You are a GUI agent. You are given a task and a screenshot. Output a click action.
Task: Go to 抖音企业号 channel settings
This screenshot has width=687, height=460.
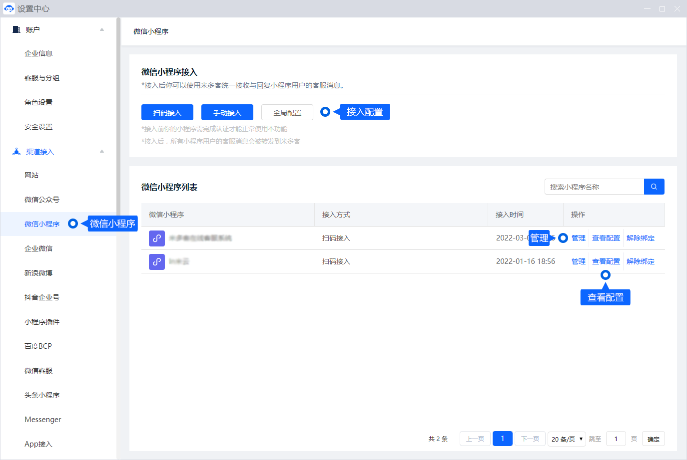tap(42, 297)
